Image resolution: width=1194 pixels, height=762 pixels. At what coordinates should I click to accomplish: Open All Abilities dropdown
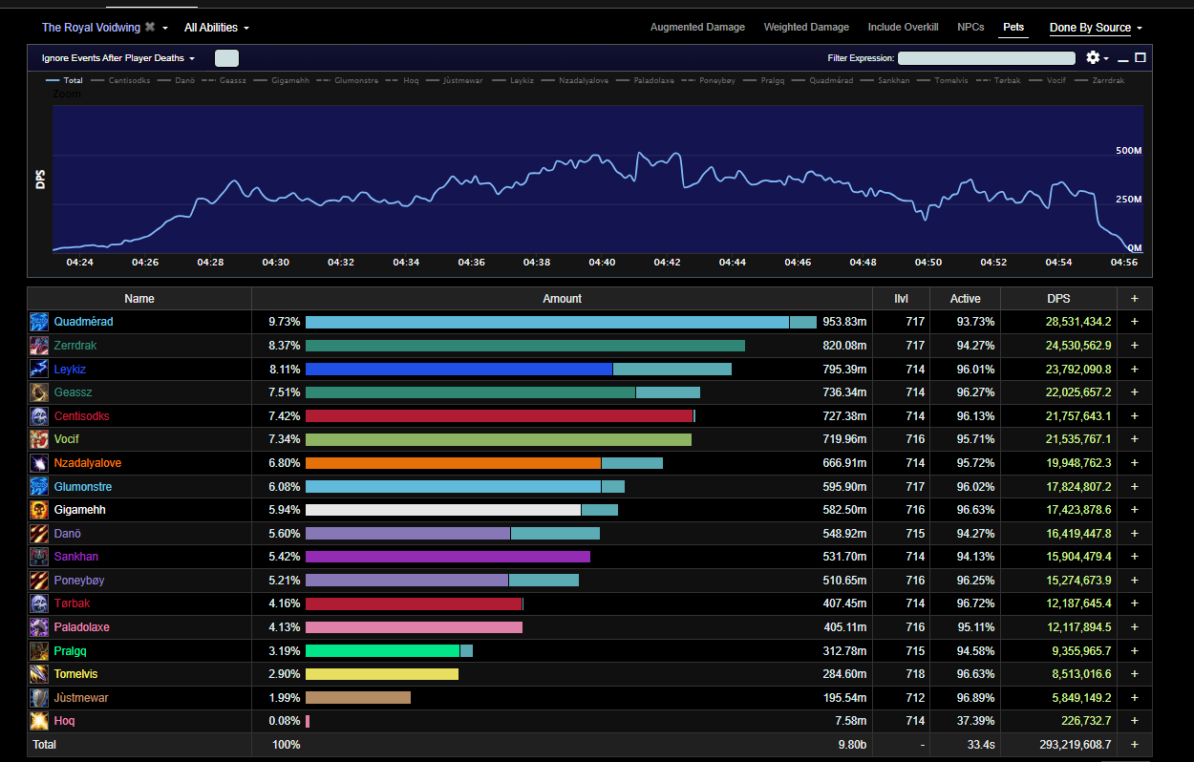coord(217,28)
